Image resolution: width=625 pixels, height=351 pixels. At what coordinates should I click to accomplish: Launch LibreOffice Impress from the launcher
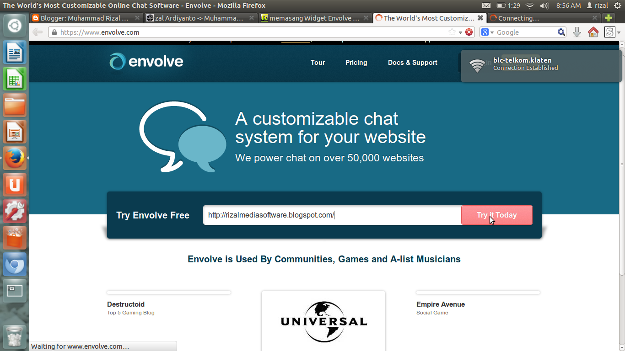click(15, 132)
